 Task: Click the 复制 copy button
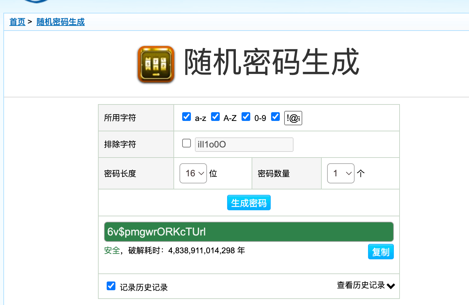click(381, 251)
